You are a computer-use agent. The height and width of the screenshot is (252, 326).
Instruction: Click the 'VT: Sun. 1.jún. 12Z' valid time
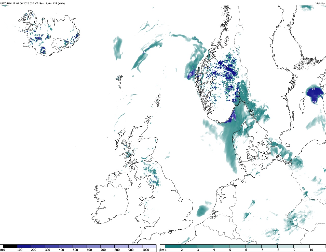46,3
